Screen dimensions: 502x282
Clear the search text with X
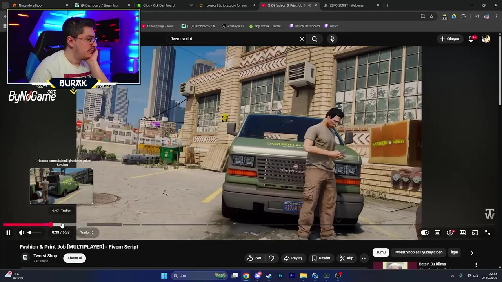click(302, 39)
